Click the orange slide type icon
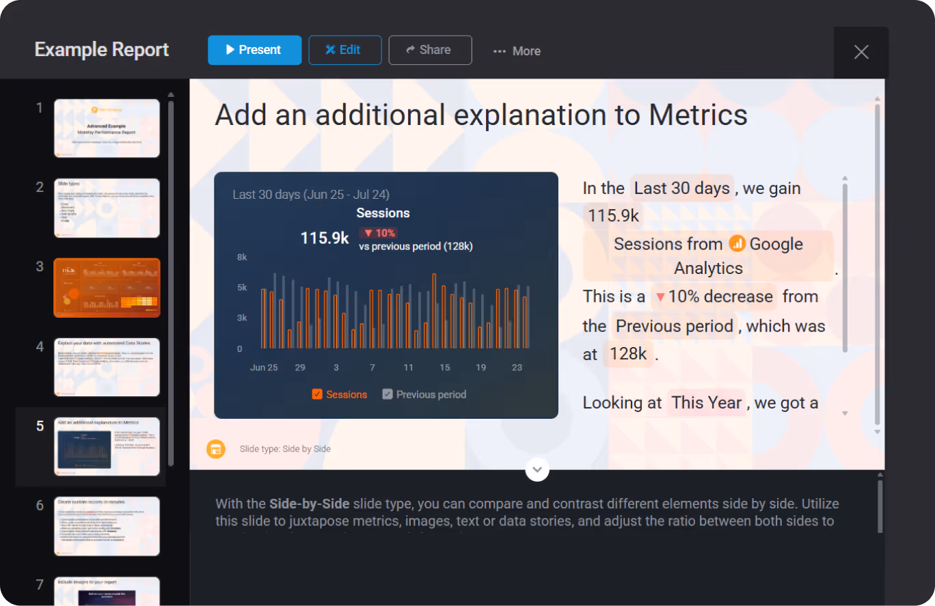Screen dimensions: 935x606 click(x=216, y=449)
